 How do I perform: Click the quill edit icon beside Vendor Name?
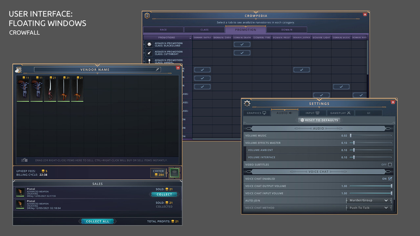pyautogui.click(x=157, y=69)
